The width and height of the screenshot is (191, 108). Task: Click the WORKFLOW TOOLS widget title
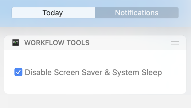coord(57,43)
